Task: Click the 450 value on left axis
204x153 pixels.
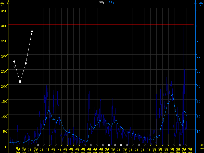Action: (x=4, y=10)
